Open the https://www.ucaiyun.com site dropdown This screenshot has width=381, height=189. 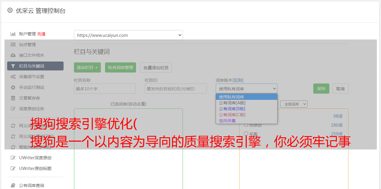[x=128, y=35]
